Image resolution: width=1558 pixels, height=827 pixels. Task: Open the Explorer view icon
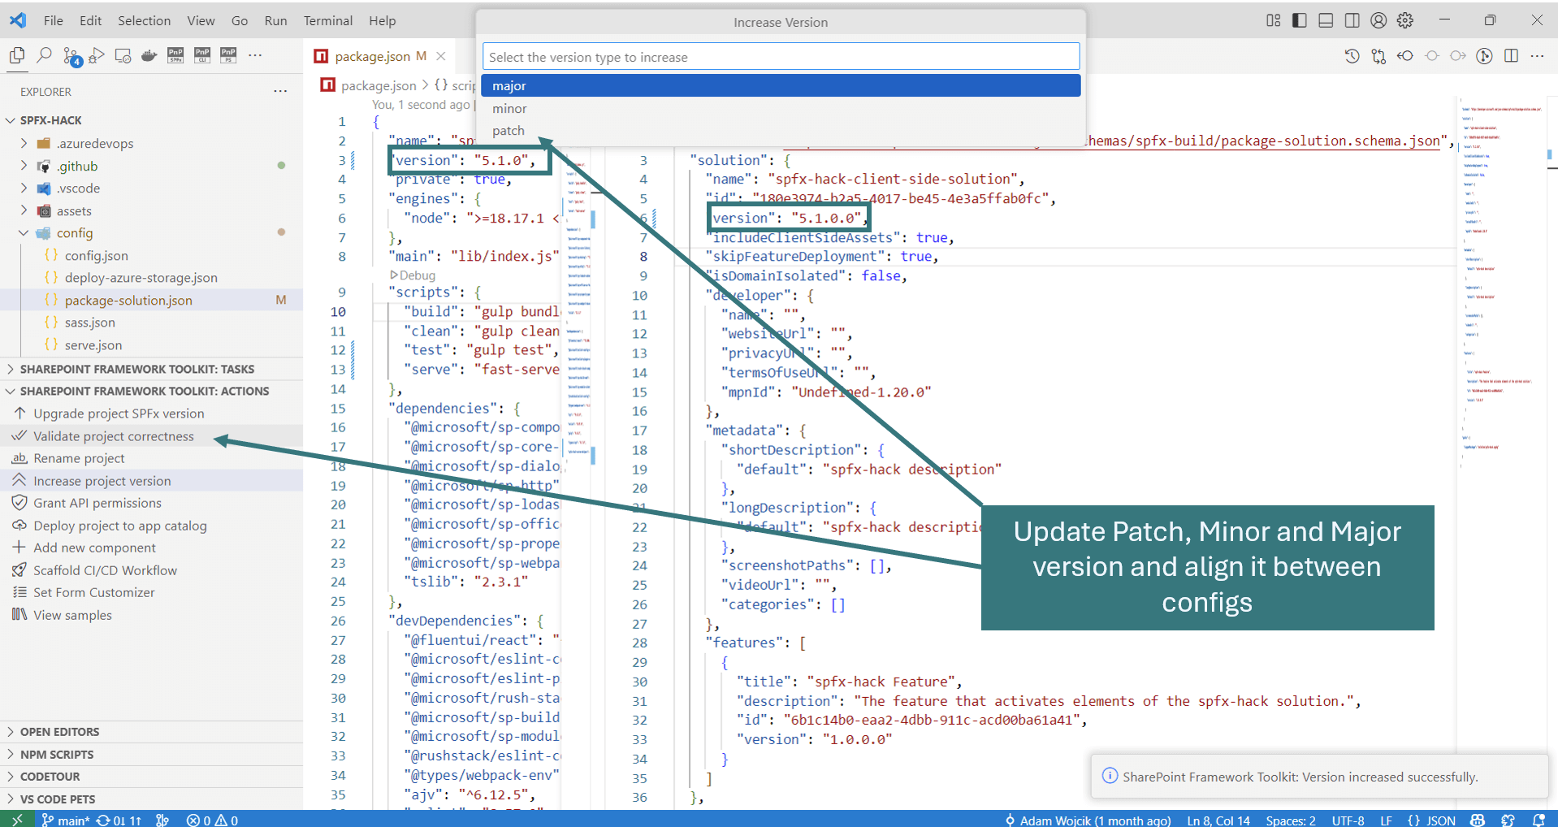tap(16, 55)
